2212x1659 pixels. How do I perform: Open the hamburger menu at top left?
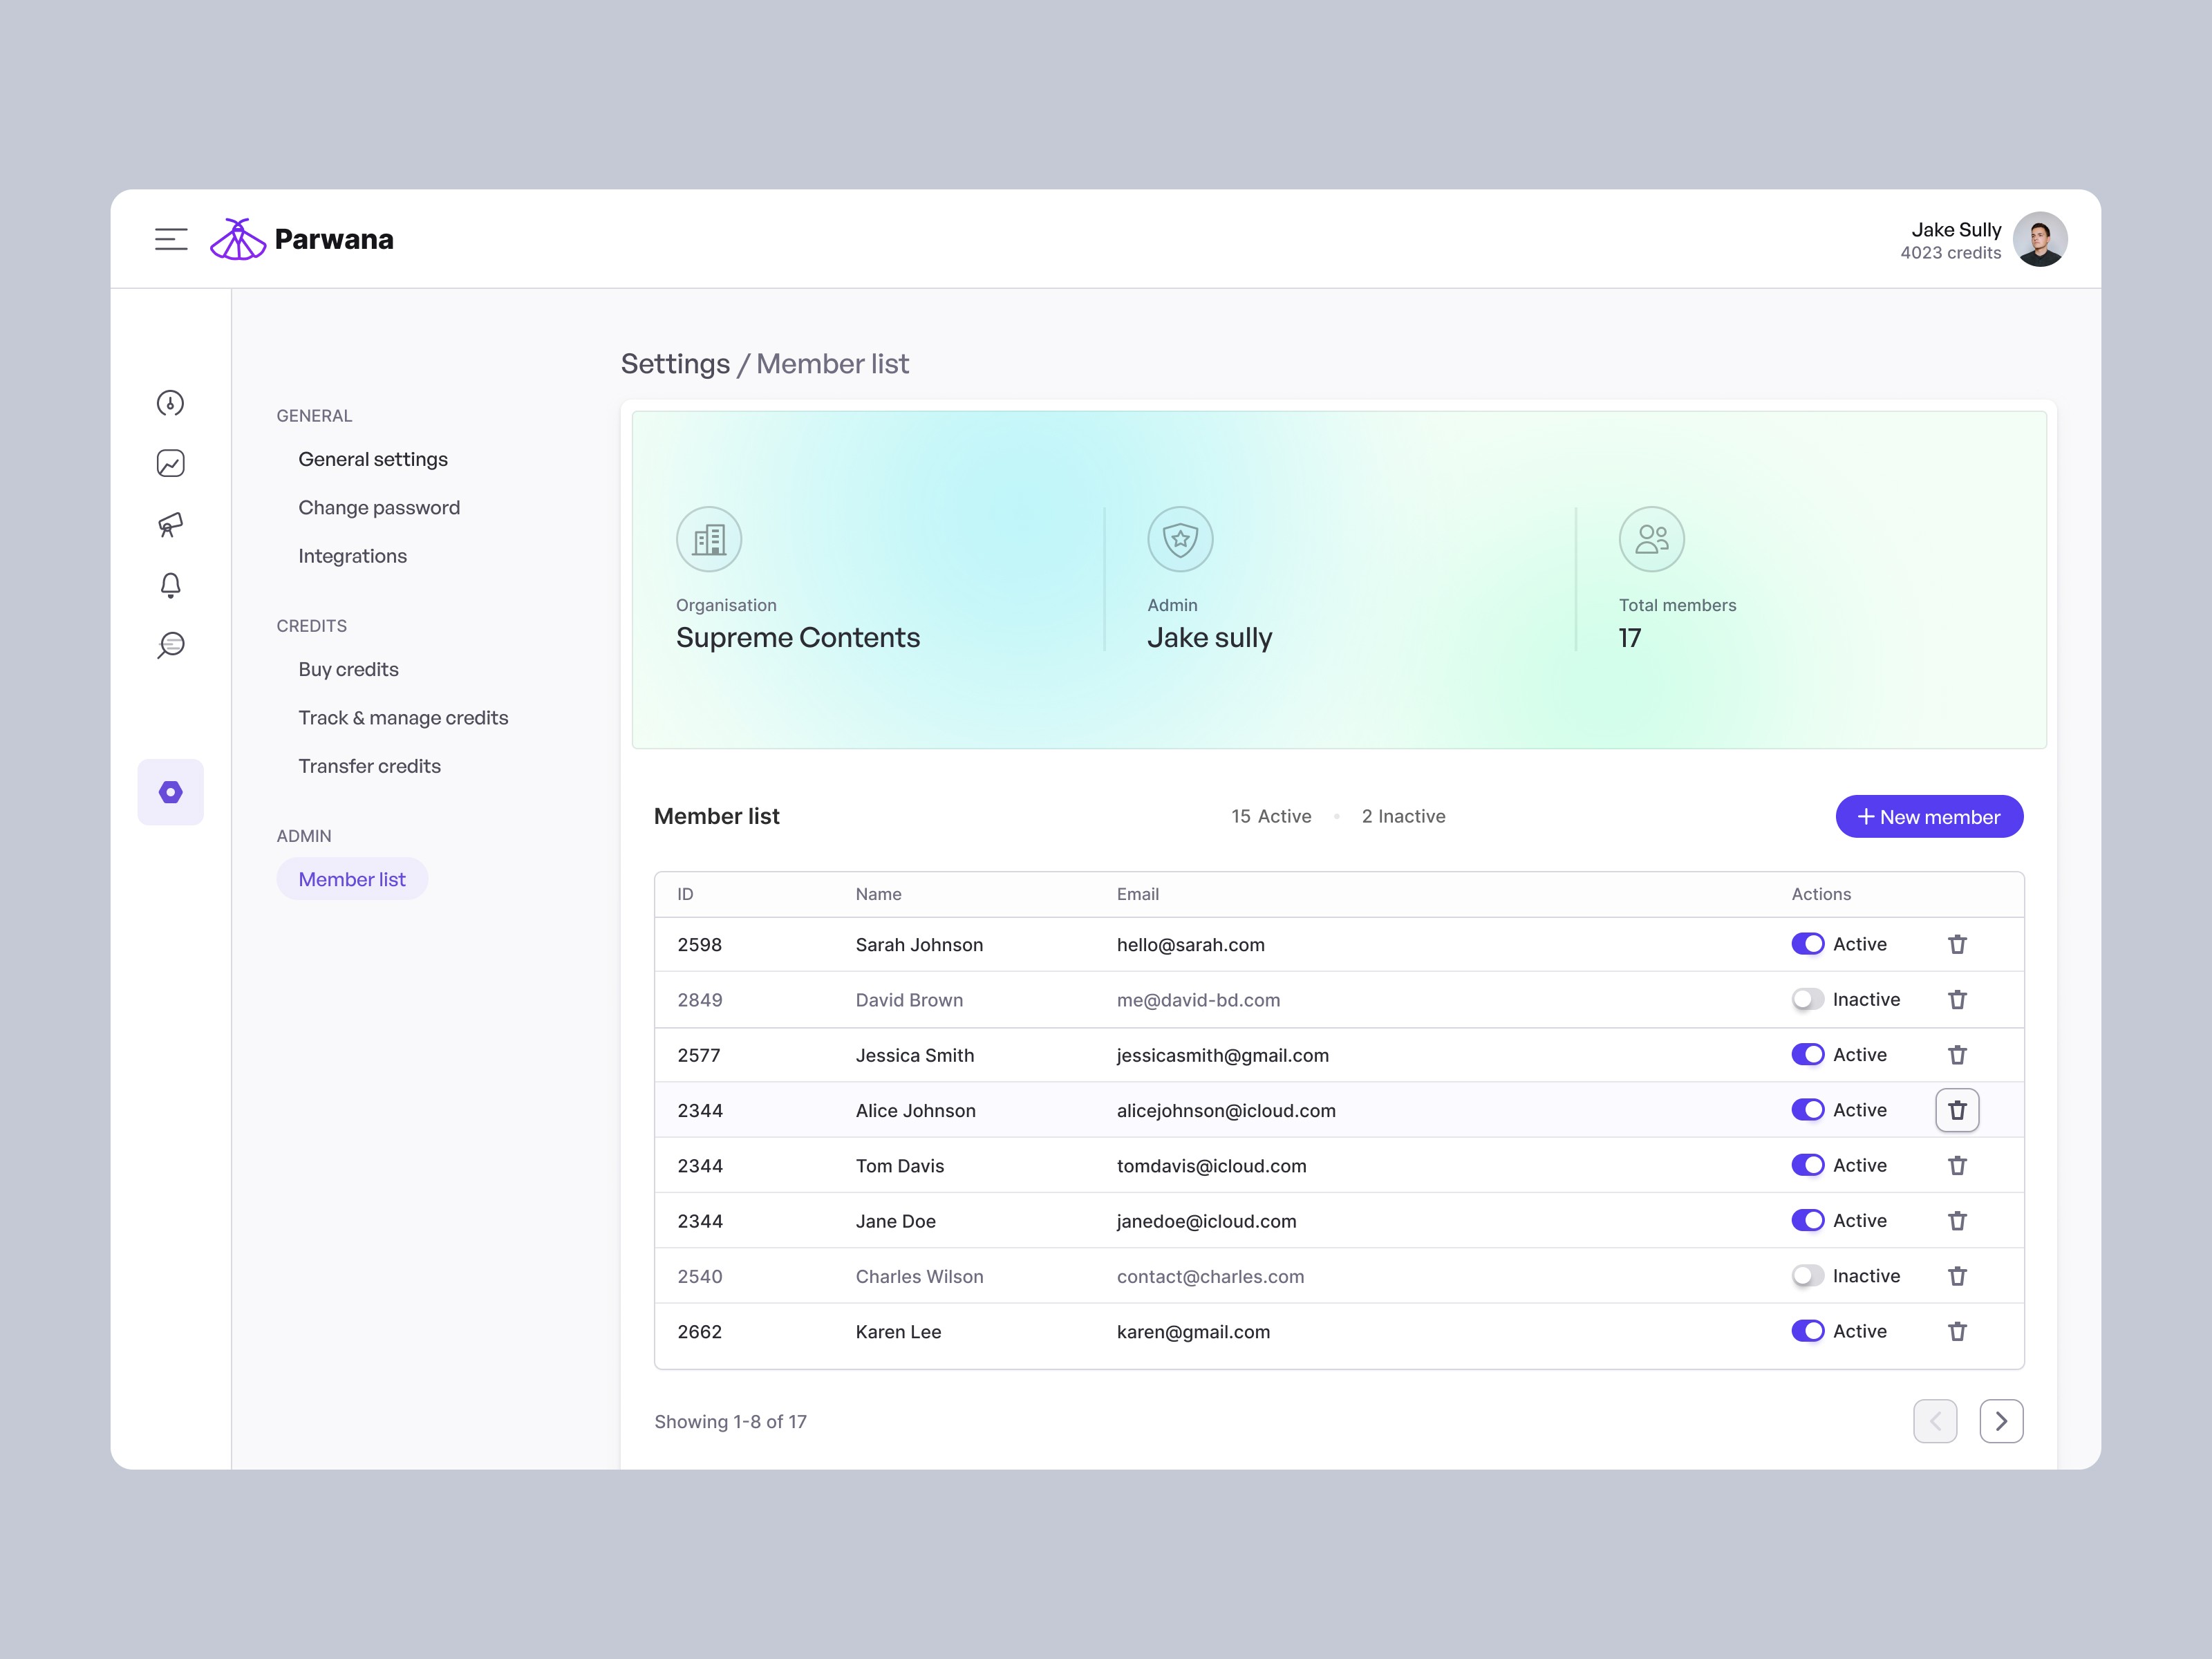pyautogui.click(x=171, y=238)
